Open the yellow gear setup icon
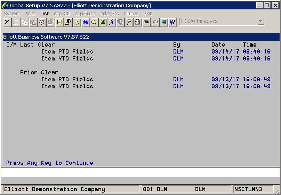This screenshot has height=195, width=281. click(42, 22)
